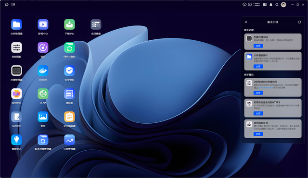308x178 pixels.
Task: Launch the Security Manager (安全管家) shield icon
Action: [x=69, y=71]
